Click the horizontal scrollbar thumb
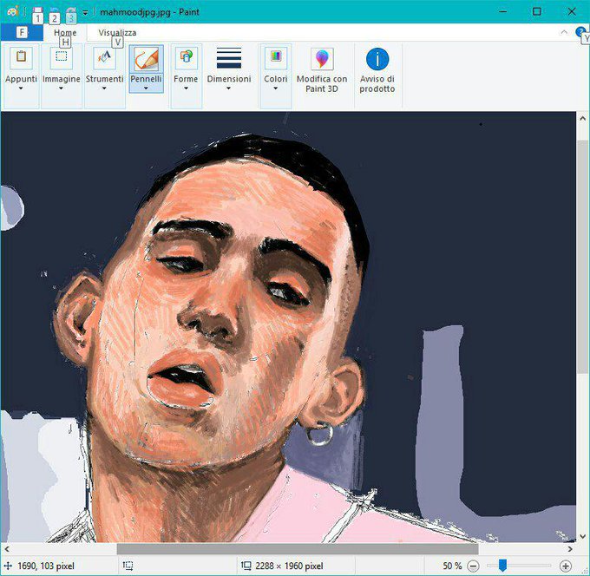The width and height of the screenshot is (590, 576). 298,549
